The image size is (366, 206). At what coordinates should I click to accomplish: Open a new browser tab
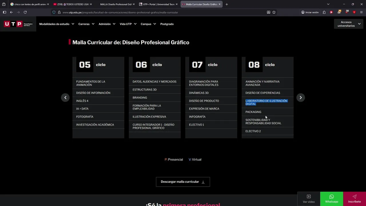point(227,4)
